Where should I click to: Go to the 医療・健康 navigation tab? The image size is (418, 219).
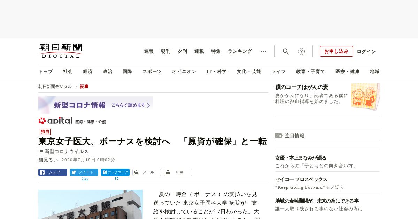coord(348,72)
